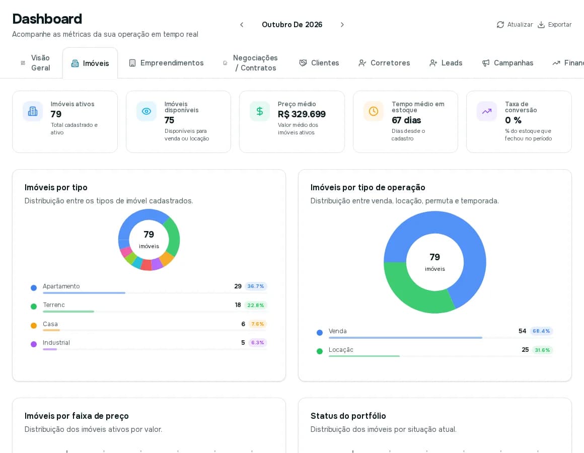584x453 pixels.
Task: Click the green Terreno legend dot
Action: [x=34, y=307]
